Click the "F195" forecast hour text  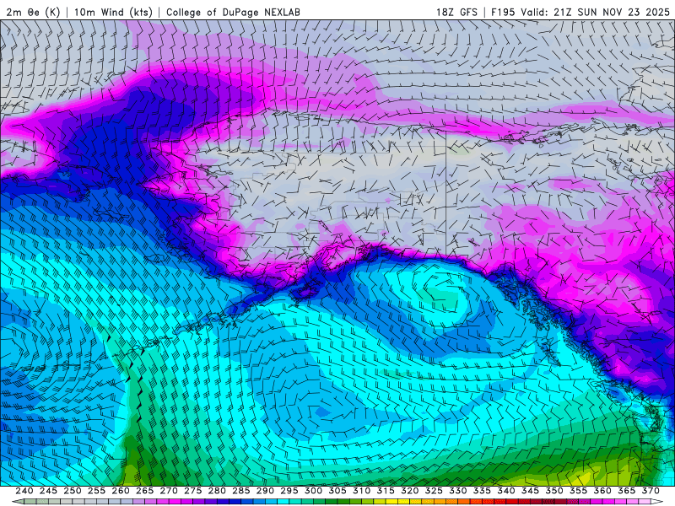(503, 12)
